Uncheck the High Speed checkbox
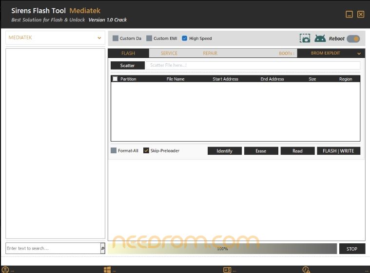The height and width of the screenshot is (273, 370). pyautogui.click(x=184, y=38)
